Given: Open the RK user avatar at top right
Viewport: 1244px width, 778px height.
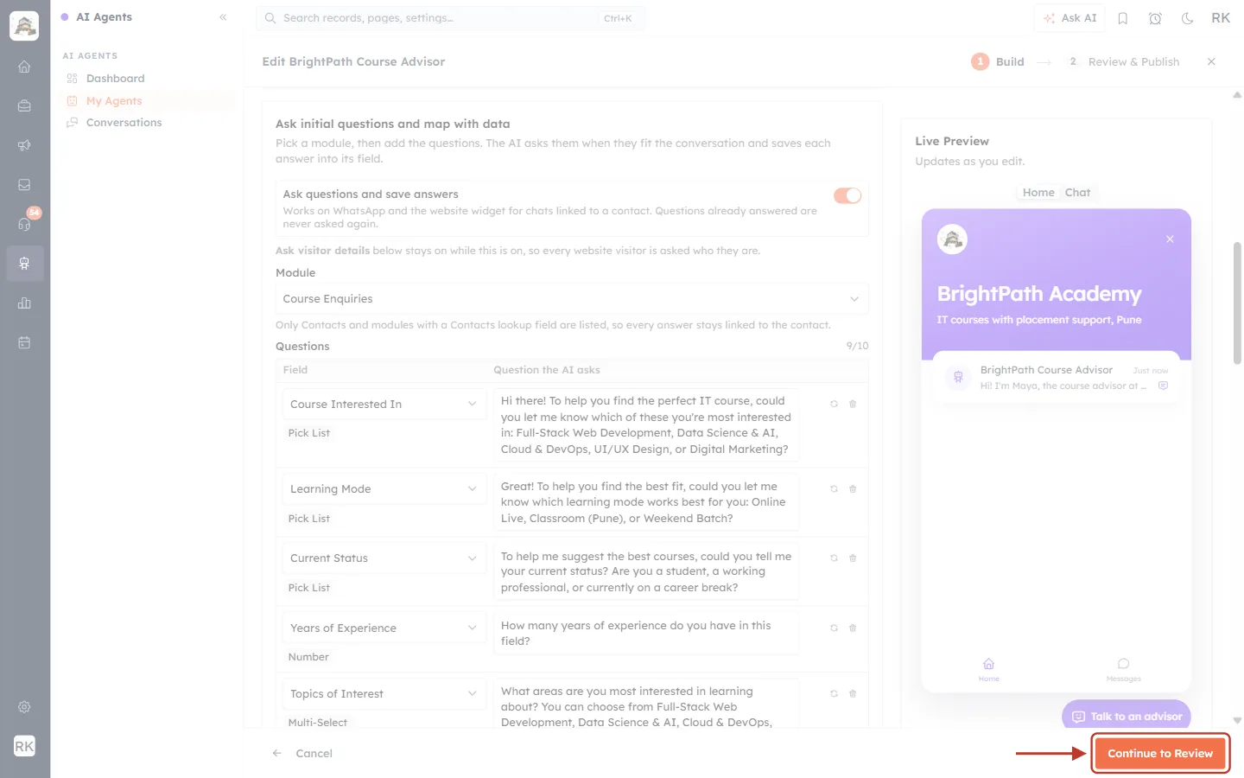Looking at the screenshot, I should tap(1221, 18).
